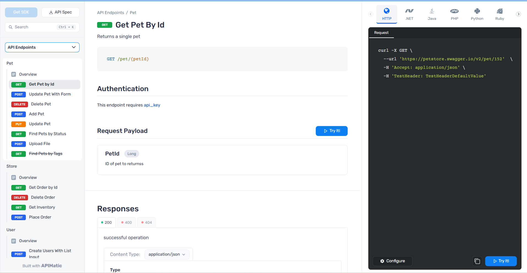Screen dimensions: 527x273
Task: Select the .NET code sample icon
Action: pos(409,14)
